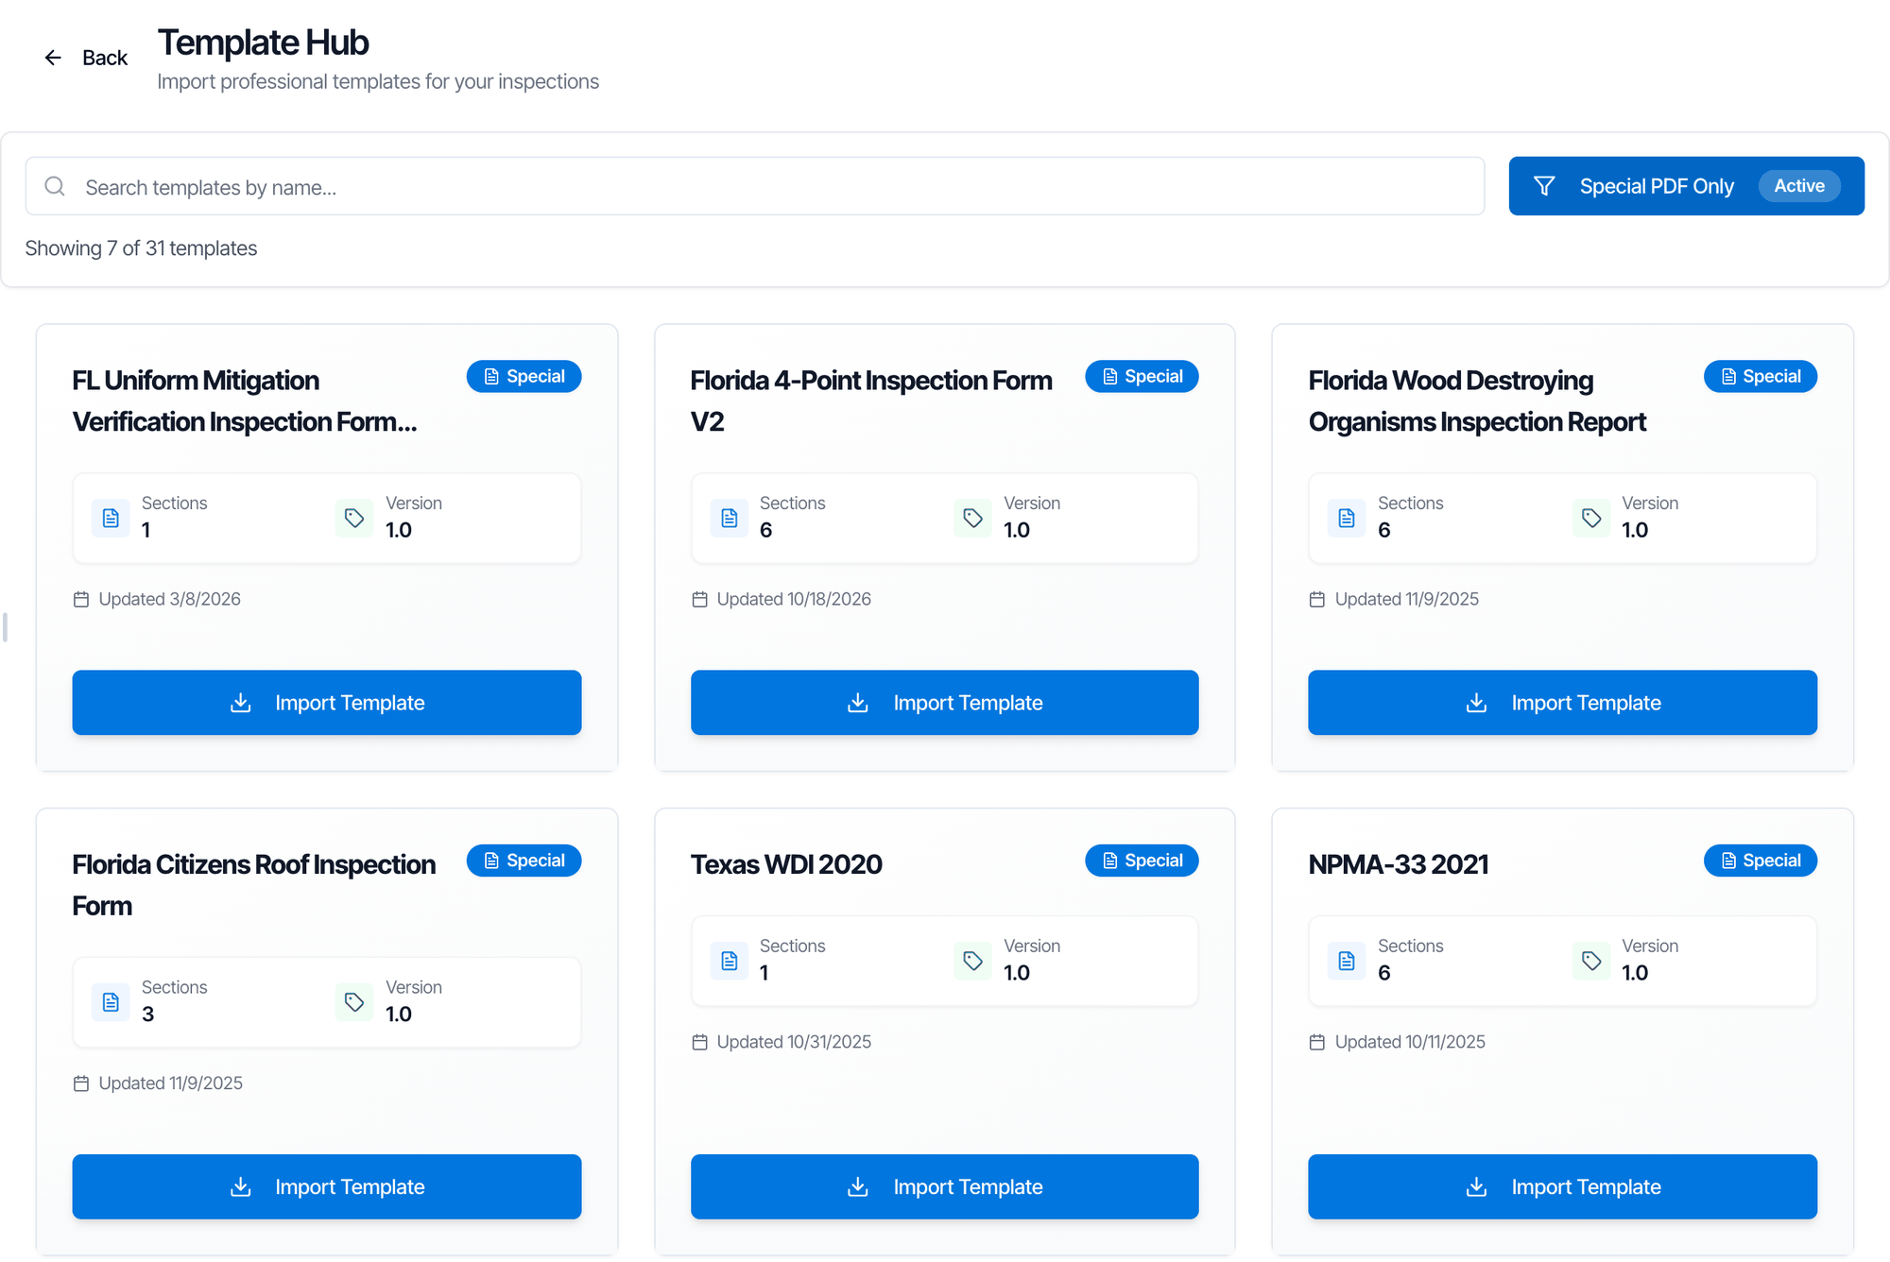Click calendar icon beside Updated 10/18/2026
1890x1262 pixels.
(699, 599)
